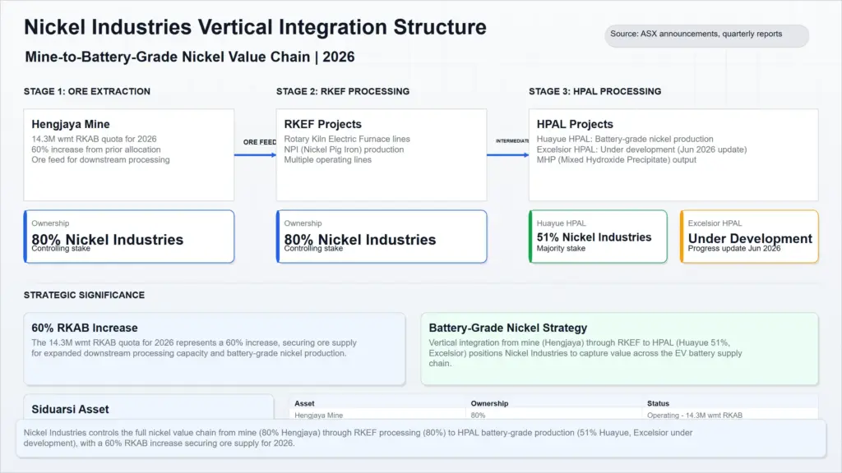Click the vertical integration strategy paragraph
The image size is (842, 473).
[x=585, y=353]
